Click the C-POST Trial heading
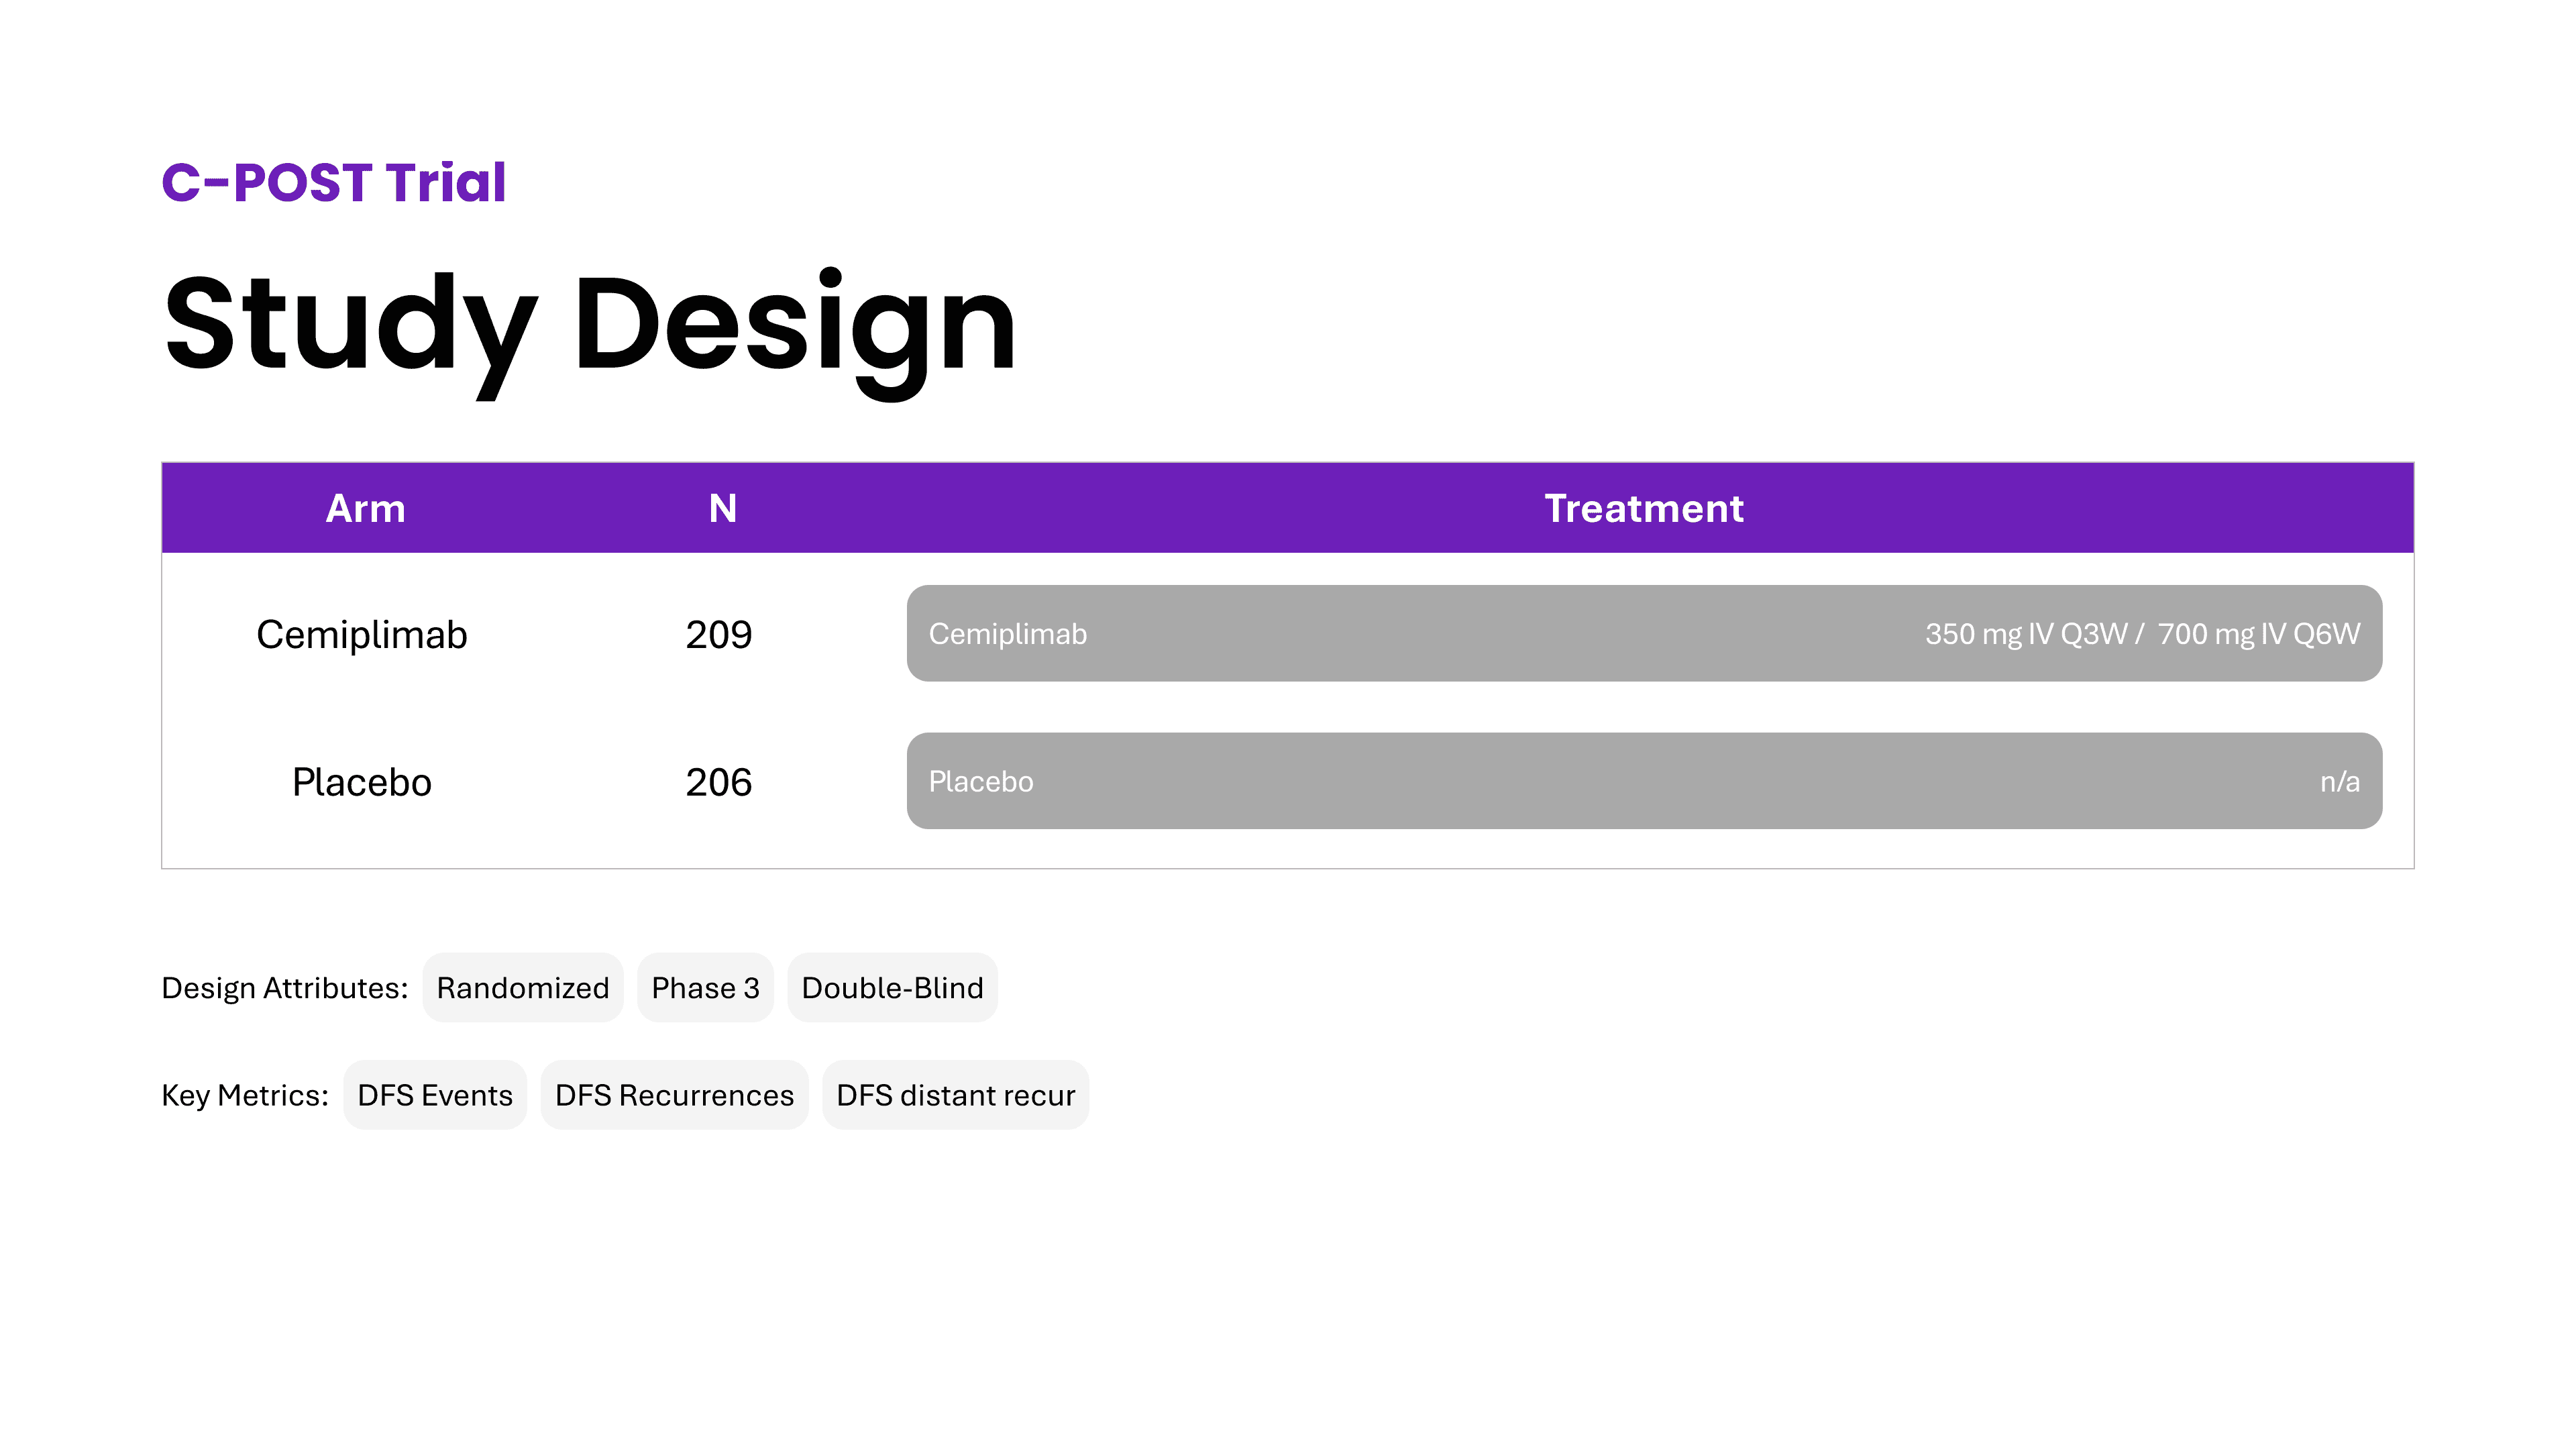 click(x=334, y=183)
